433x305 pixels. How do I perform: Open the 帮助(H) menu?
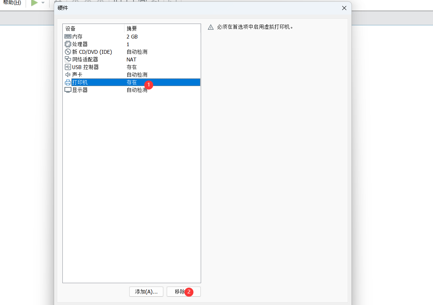[x=12, y=3]
